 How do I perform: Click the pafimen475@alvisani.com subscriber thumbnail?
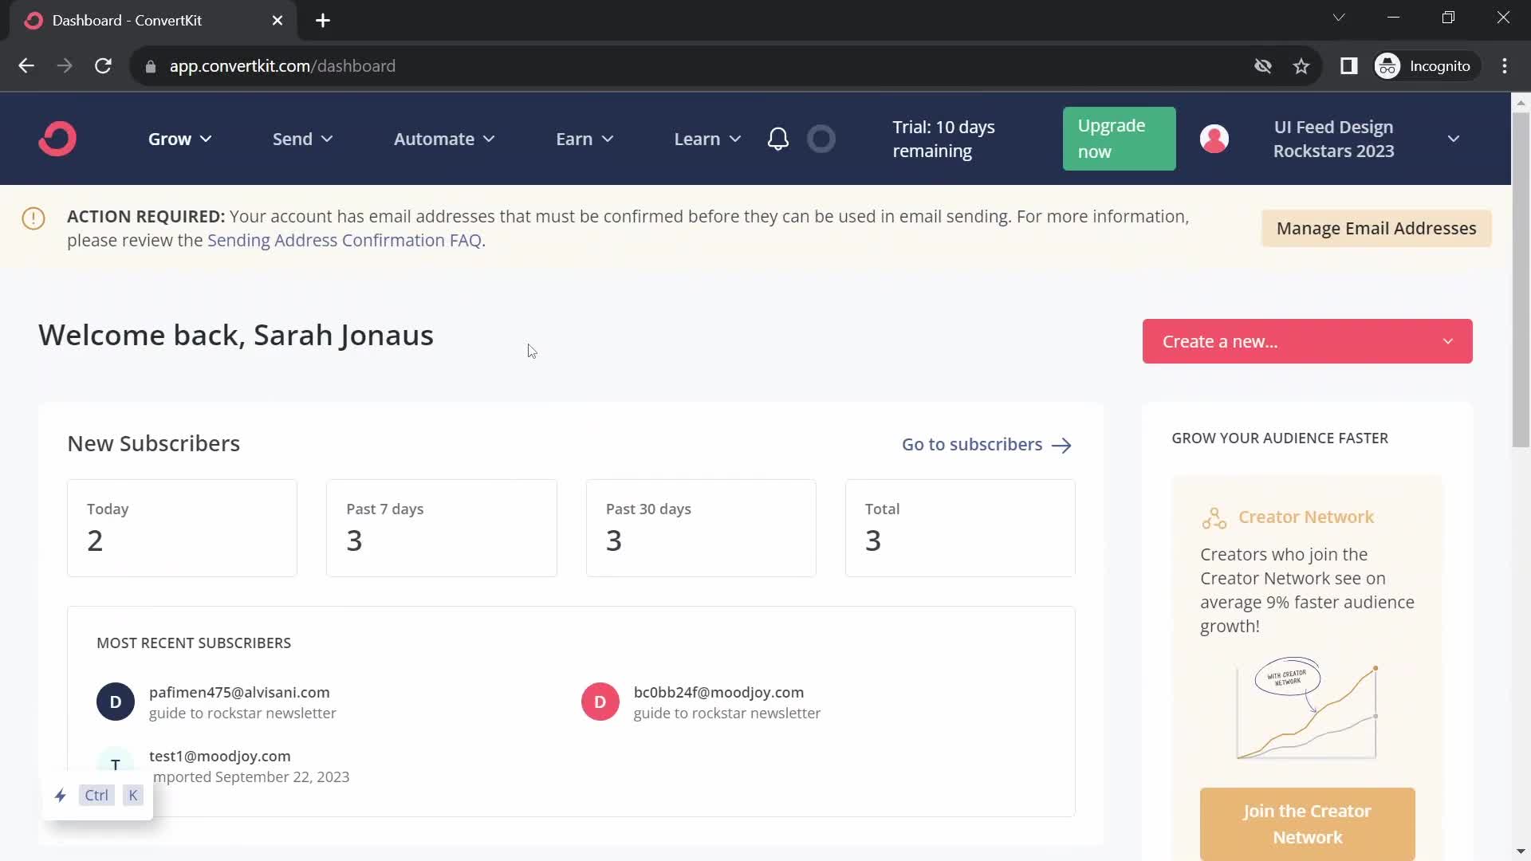click(115, 702)
